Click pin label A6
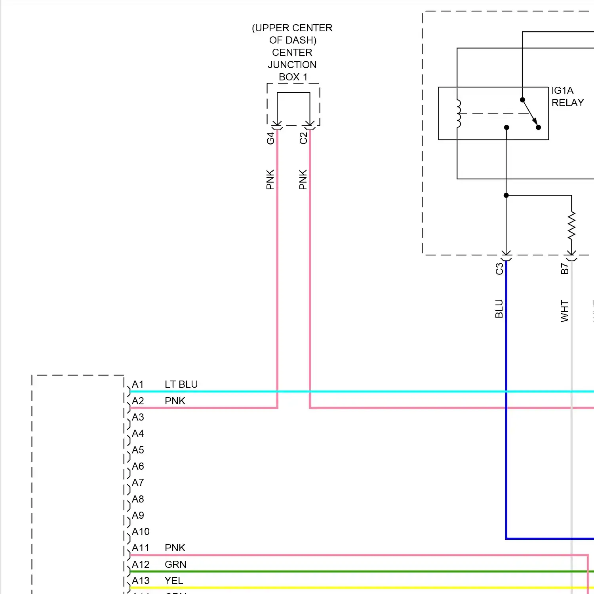This screenshot has width=594, height=594. click(138, 466)
